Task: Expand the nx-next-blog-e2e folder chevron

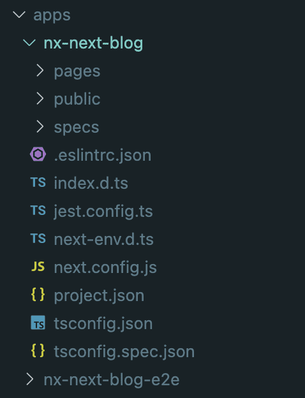Action: tap(30, 380)
